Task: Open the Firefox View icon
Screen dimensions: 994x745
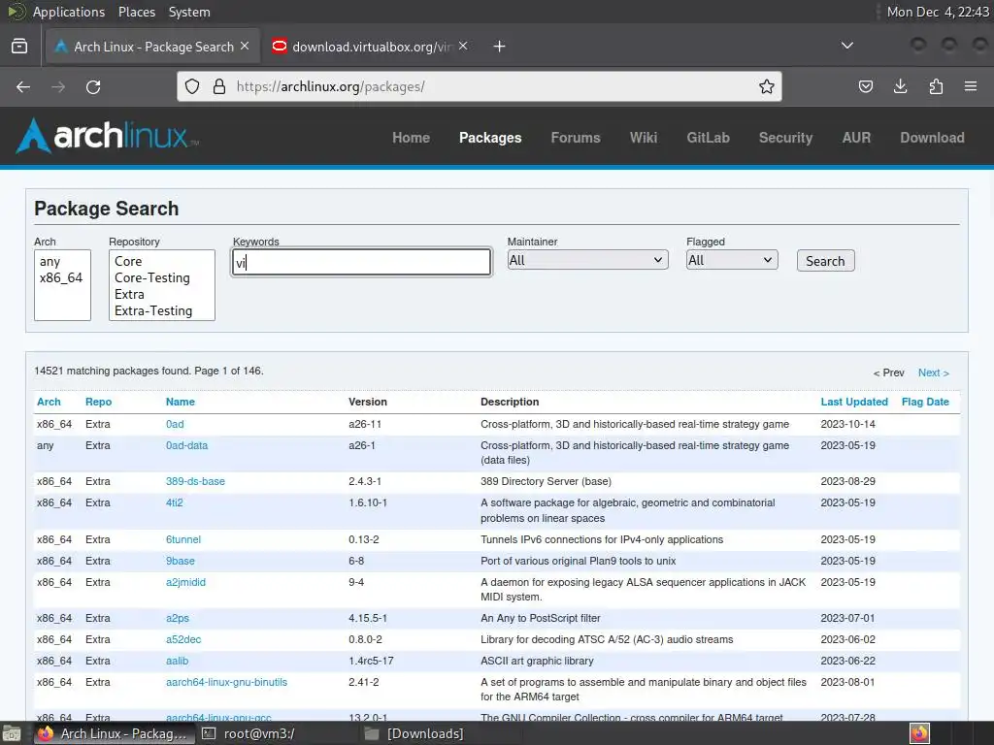Action: [x=19, y=47]
